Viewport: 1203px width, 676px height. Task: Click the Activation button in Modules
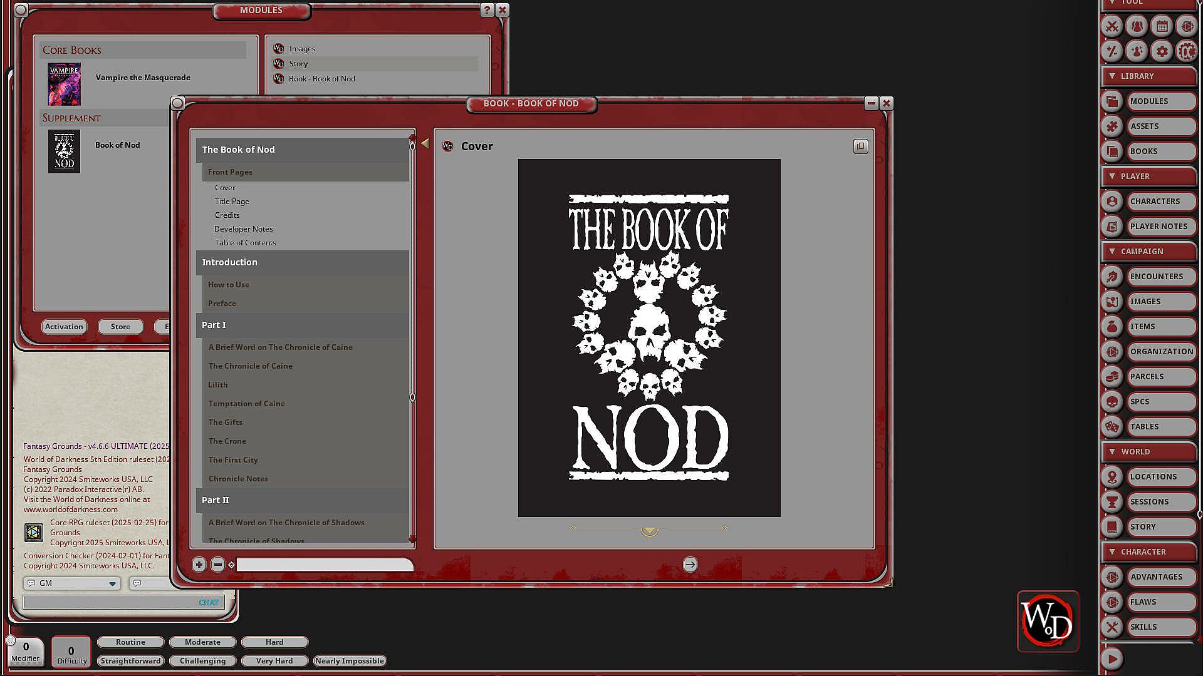tap(64, 327)
